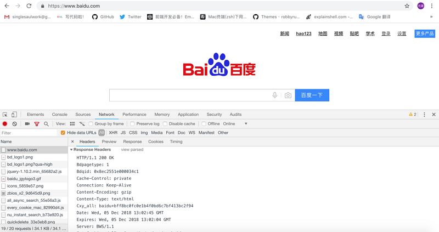This screenshot has width=439, height=232.
Task: Switch to the Console tab
Action: (60, 115)
